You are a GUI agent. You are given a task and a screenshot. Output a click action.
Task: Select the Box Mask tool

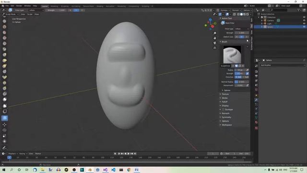4,106
